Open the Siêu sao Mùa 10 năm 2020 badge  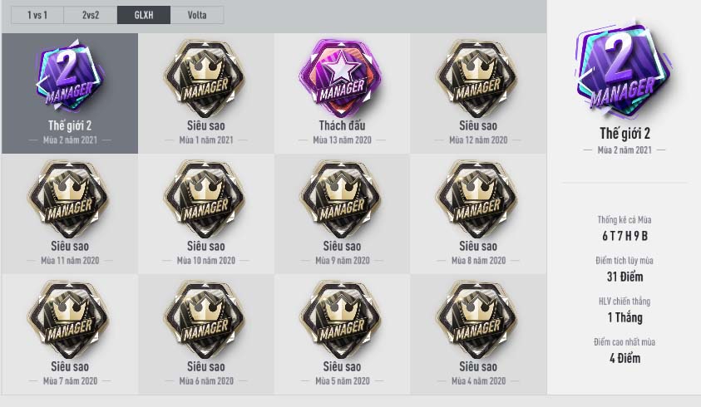[206, 214]
